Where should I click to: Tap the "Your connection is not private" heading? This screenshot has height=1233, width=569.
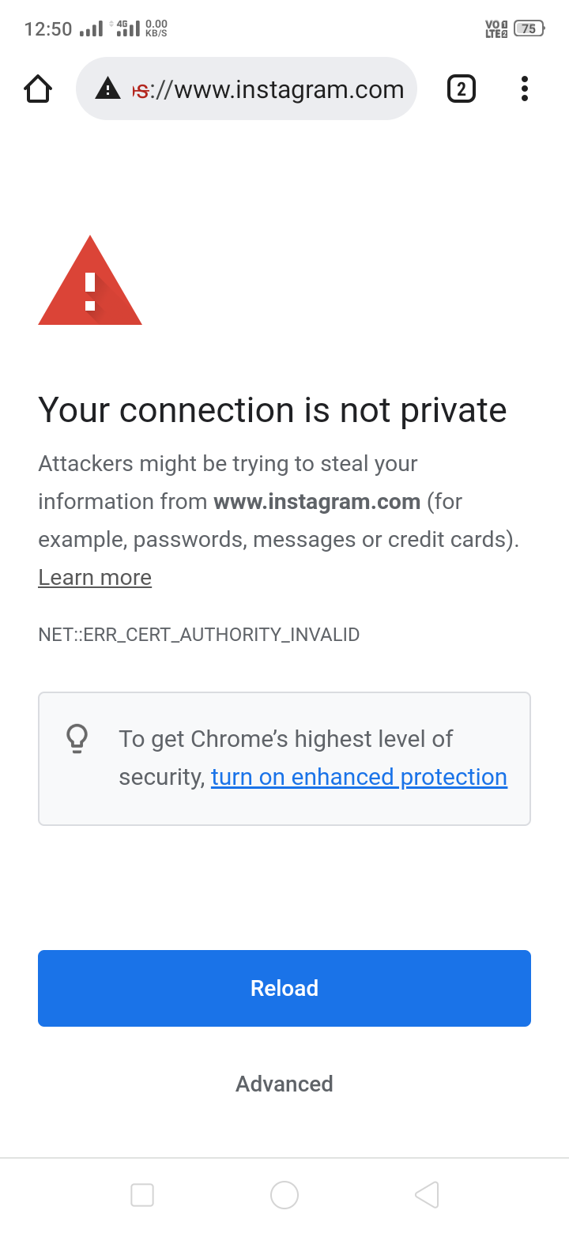273,410
